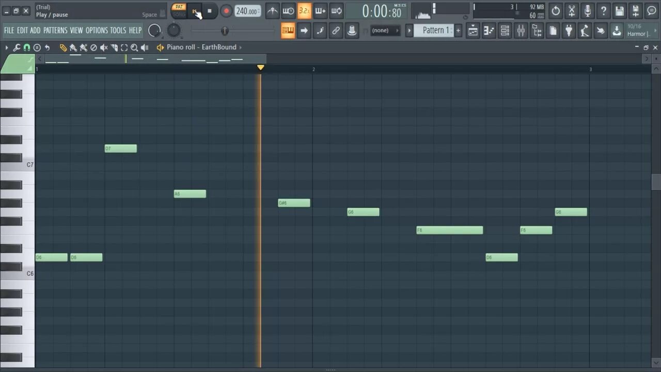The image size is (661, 372).
Task: Select the Paint brush tool
Action: (x=73, y=48)
